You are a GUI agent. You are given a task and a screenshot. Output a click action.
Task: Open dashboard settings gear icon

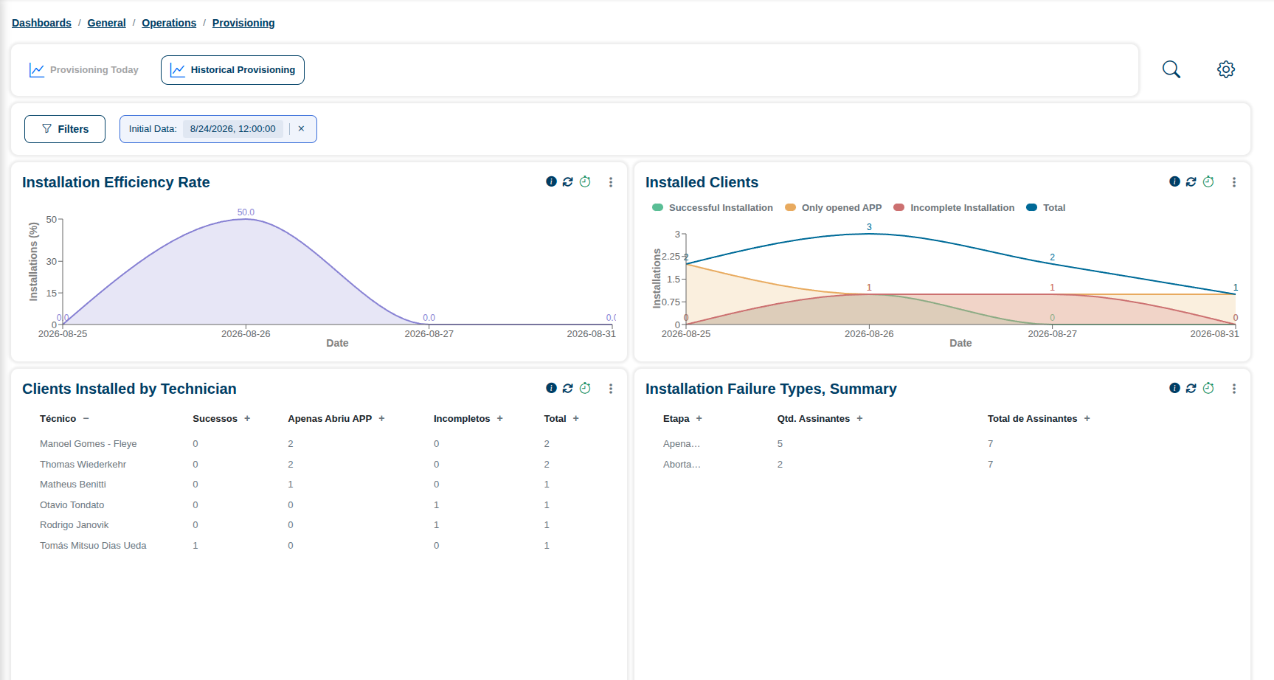1226,69
